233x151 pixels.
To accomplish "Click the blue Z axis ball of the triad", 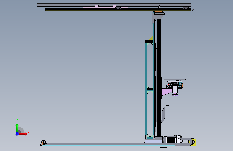I will (x=17, y=134).
